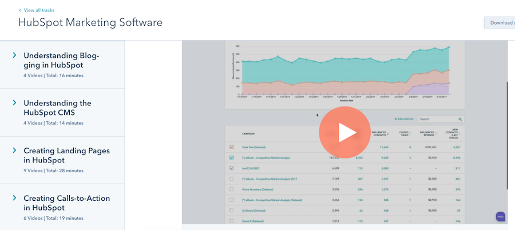Screen dimensions: 515x230
Task: Sort by New Contacts (Last Touch) arrow
Action: (x=459, y=134)
